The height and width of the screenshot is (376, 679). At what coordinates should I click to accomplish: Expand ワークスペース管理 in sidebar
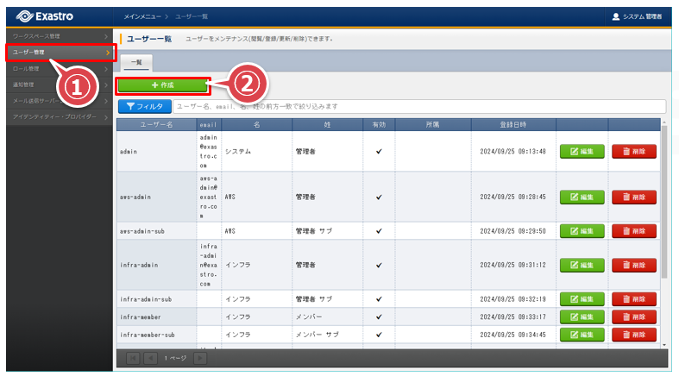click(60, 36)
